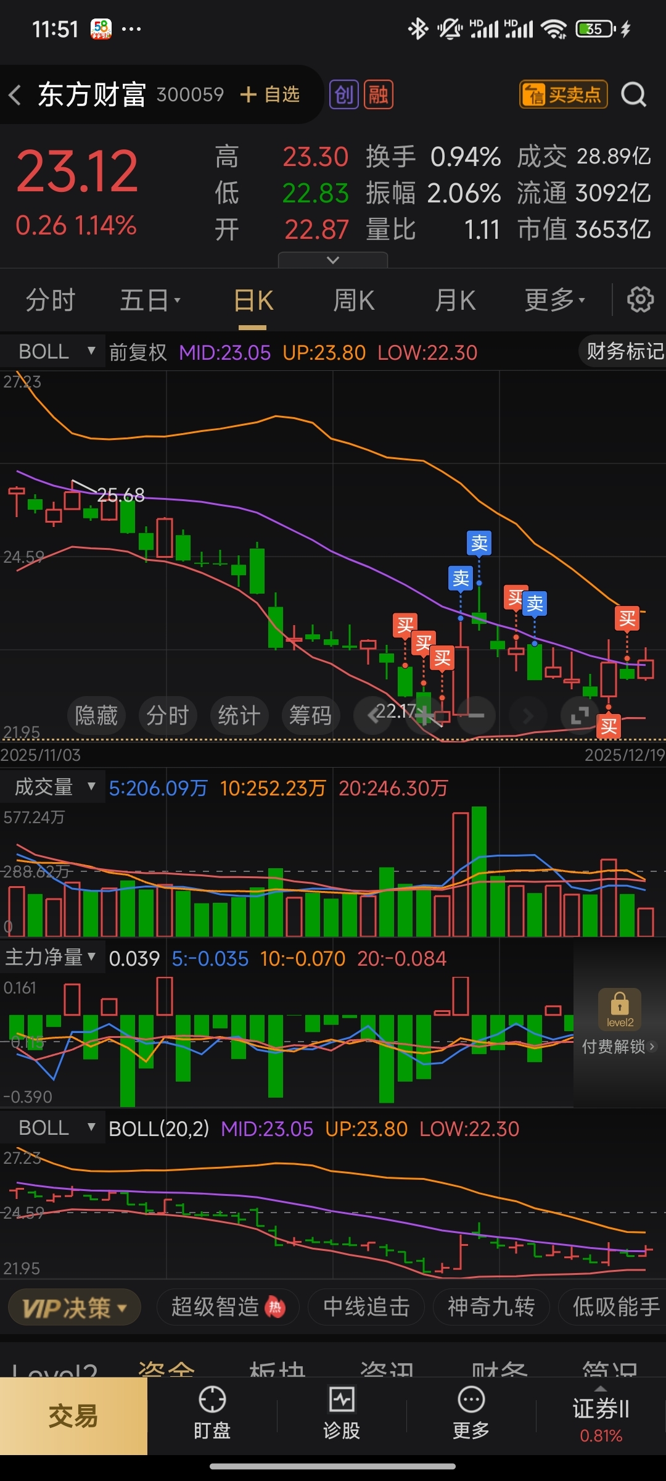Select the 周K tab
The width and height of the screenshot is (666, 1481).
354,301
